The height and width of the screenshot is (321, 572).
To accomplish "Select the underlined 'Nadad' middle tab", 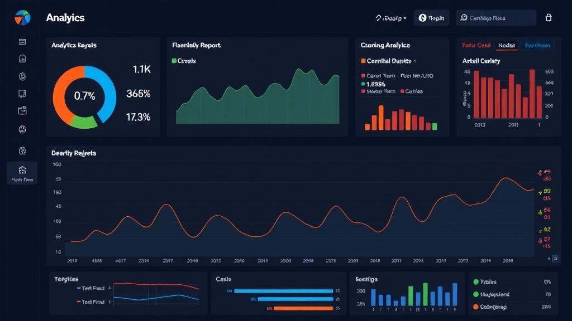I will pos(507,45).
